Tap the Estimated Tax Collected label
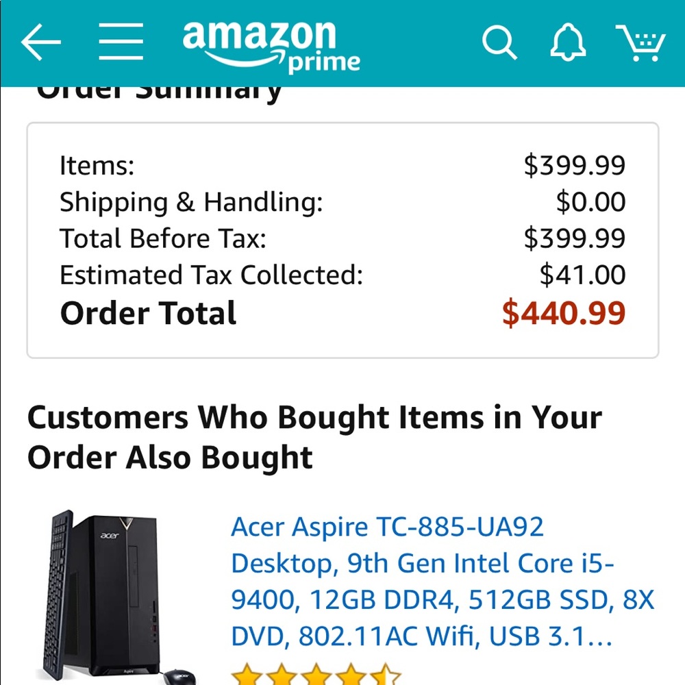This screenshot has width=685, height=685. click(212, 275)
